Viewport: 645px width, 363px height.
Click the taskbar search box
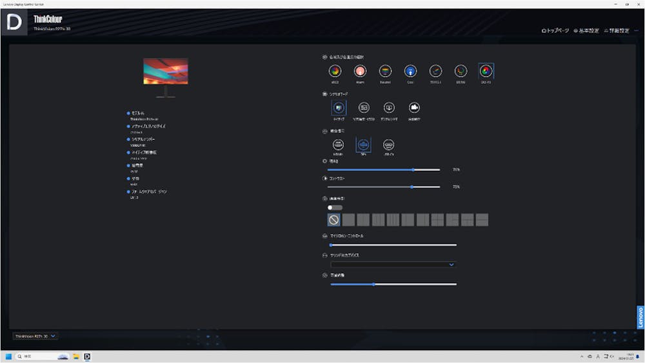tap(42, 357)
